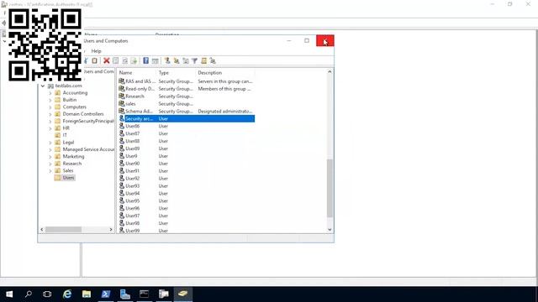Click the list scroll up arrow
Screen dimensions: 538x302
(x=330, y=72)
